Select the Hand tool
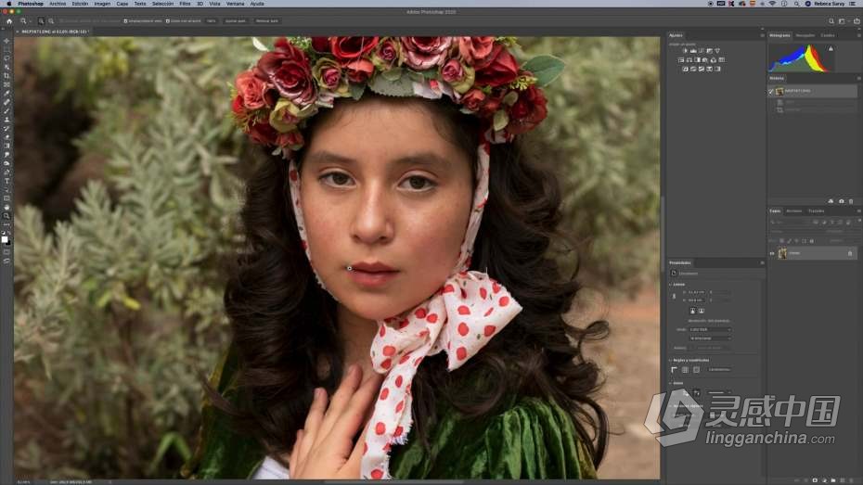 [6, 208]
